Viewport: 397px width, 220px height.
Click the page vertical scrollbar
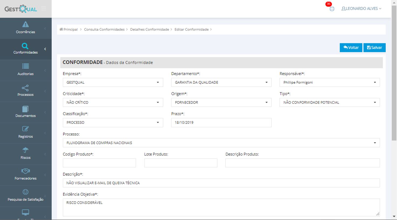coord(394,73)
